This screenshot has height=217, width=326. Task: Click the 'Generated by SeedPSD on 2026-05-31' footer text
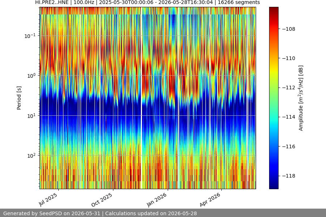pos(52,213)
